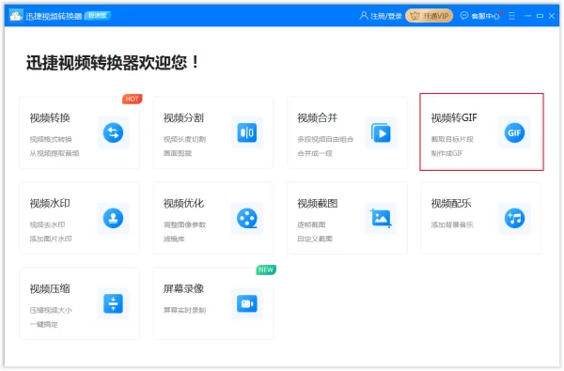
Task: Select the 视频压缩 card title
Action: [50, 288]
